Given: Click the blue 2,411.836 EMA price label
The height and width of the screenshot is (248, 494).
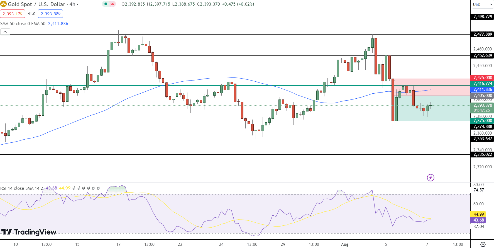Looking at the screenshot, I should coord(483,89).
